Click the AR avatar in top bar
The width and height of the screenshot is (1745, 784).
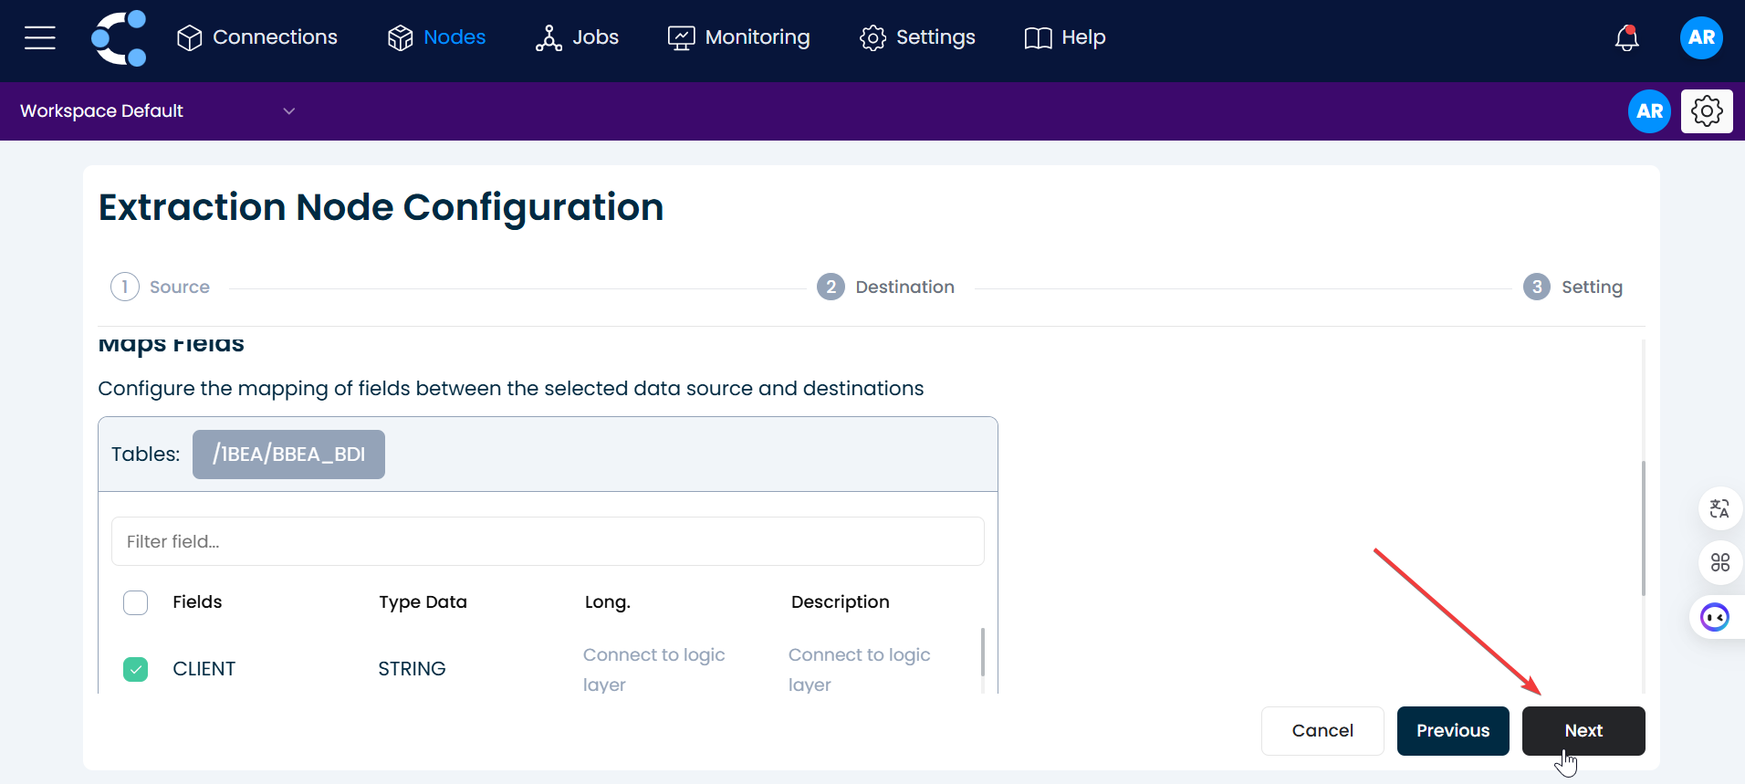tap(1701, 37)
